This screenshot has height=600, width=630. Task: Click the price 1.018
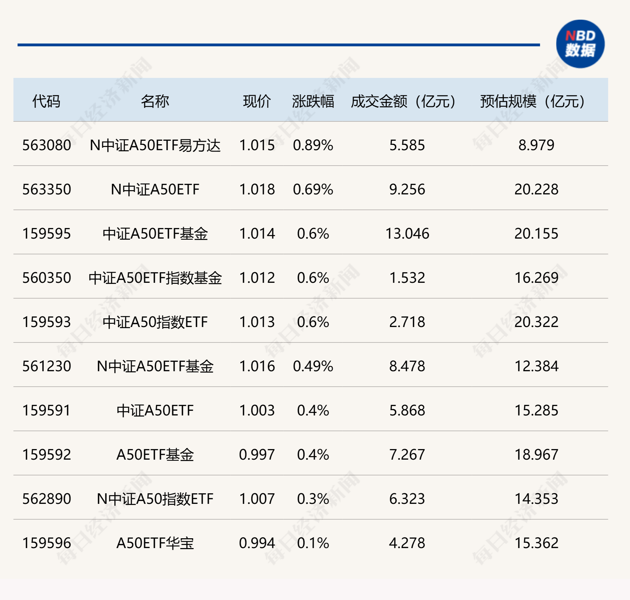[x=257, y=189]
